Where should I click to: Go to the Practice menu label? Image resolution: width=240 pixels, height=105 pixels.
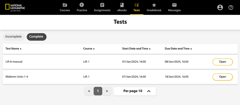[x=82, y=10]
